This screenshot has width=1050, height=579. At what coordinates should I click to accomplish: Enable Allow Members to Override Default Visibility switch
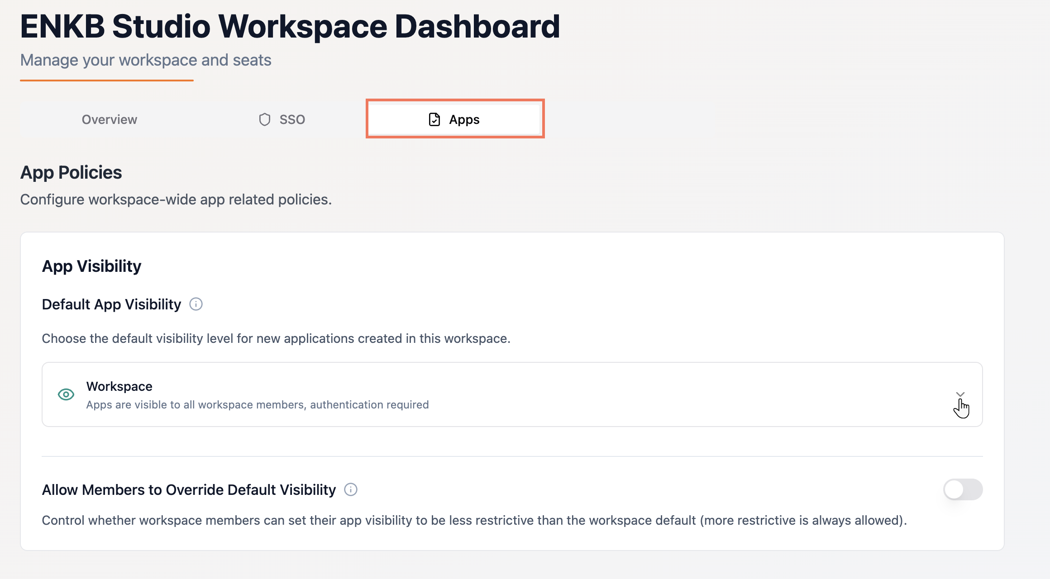click(x=963, y=489)
